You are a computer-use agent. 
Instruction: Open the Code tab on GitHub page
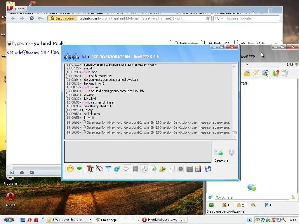[x=15, y=52]
